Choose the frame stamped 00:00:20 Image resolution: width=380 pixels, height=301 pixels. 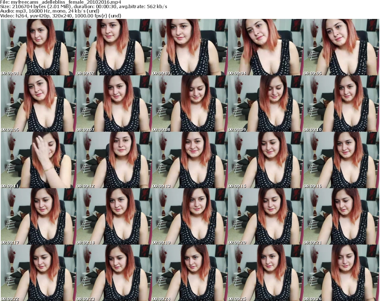pyautogui.click(x=265, y=217)
